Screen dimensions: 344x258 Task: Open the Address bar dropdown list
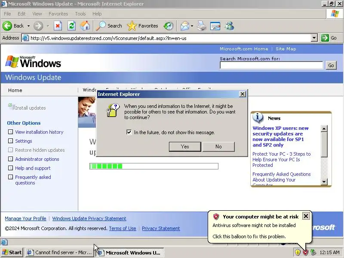coord(314,38)
